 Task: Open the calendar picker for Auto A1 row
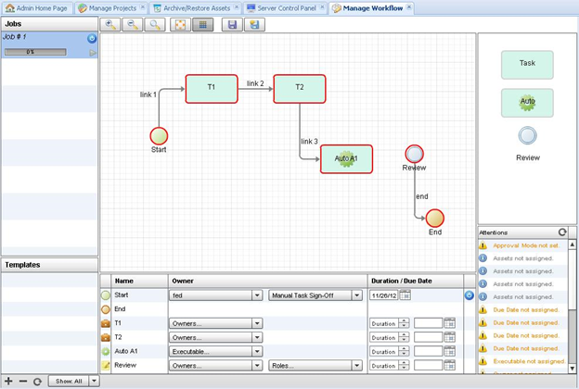coord(449,351)
